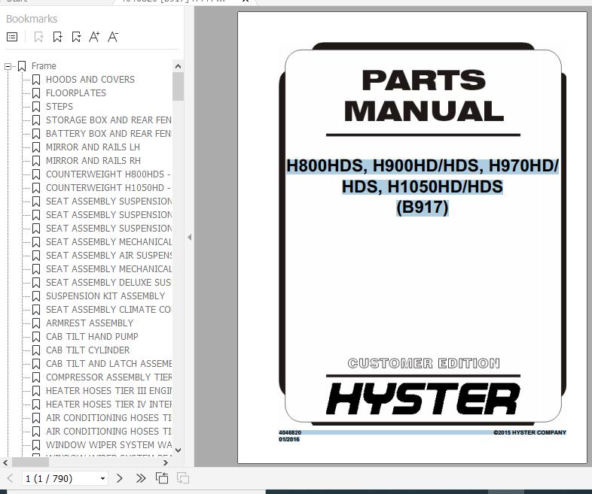The width and height of the screenshot is (592, 494).
Task: Open HEATER HOSES TIER IV INTER bookmark
Action: click(x=108, y=405)
